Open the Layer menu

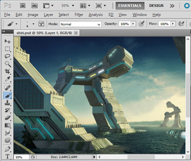tap(49, 15)
